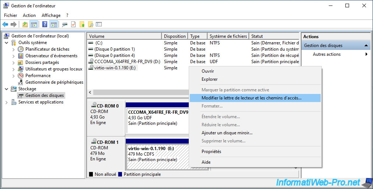Select Gestion de l'ordinateur (local) root
This screenshot has width=373, height=189.
pyautogui.click(x=40, y=36)
